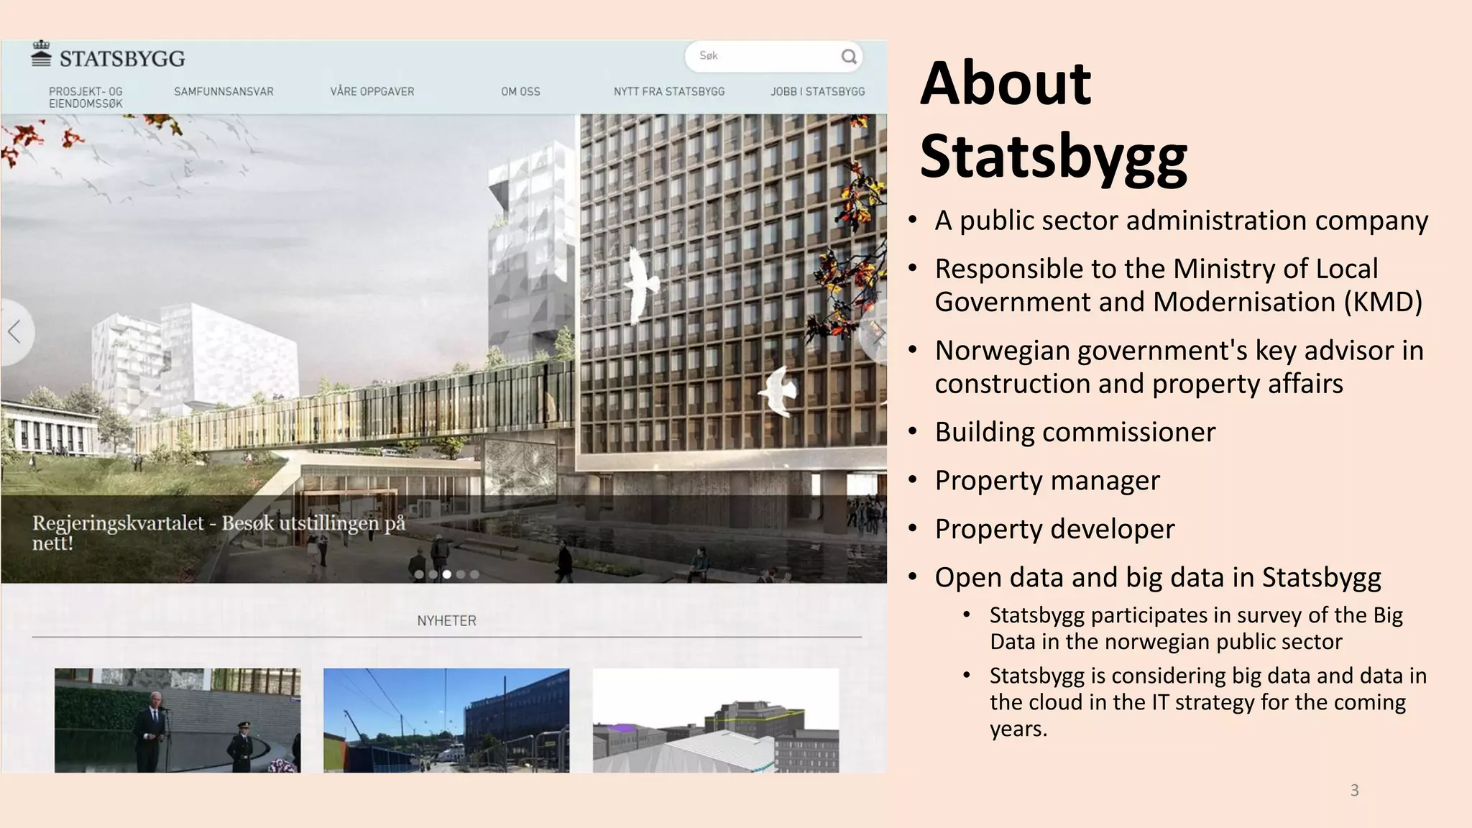Click bullet 'A public sector administration company'
Image resolution: width=1472 pixels, height=828 pixels.
(1181, 221)
